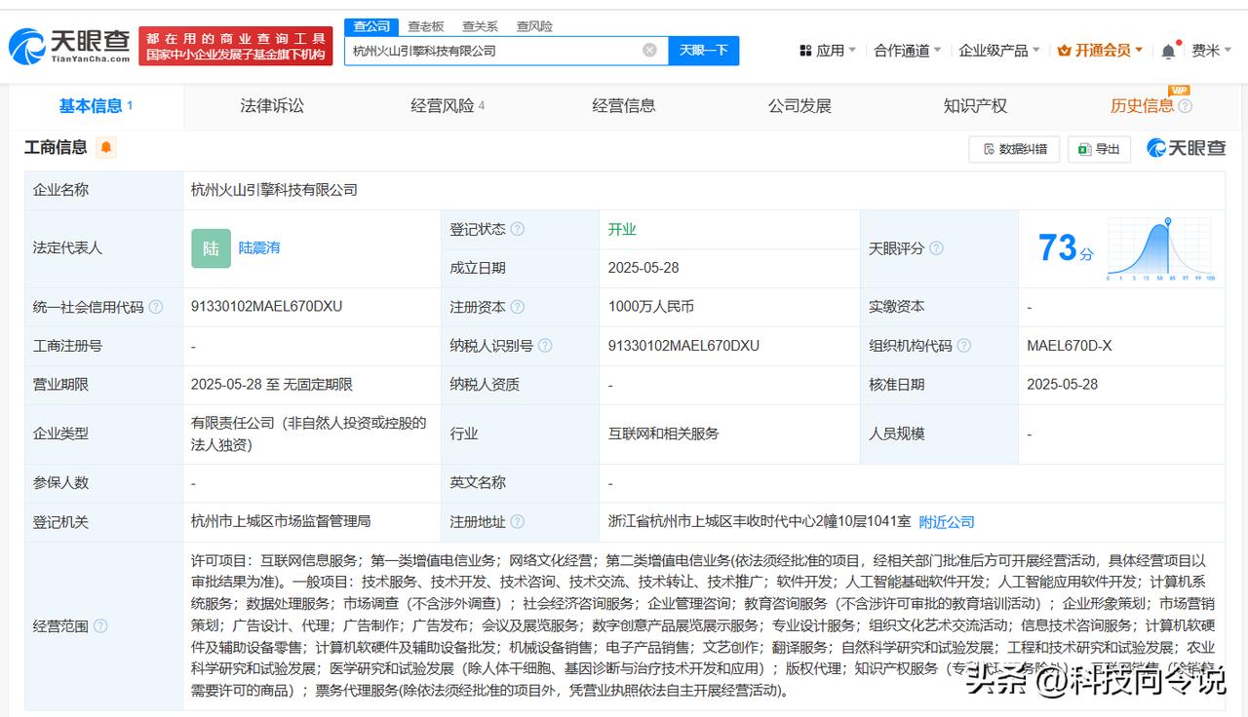Click the green 陆 avatar badge
This screenshot has height=717, width=1248.
(211, 248)
